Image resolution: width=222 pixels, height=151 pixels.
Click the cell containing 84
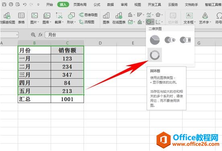[67, 83]
